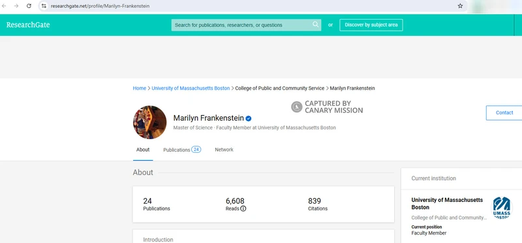
Task: Click the search magnifier icon
Action: (315, 24)
